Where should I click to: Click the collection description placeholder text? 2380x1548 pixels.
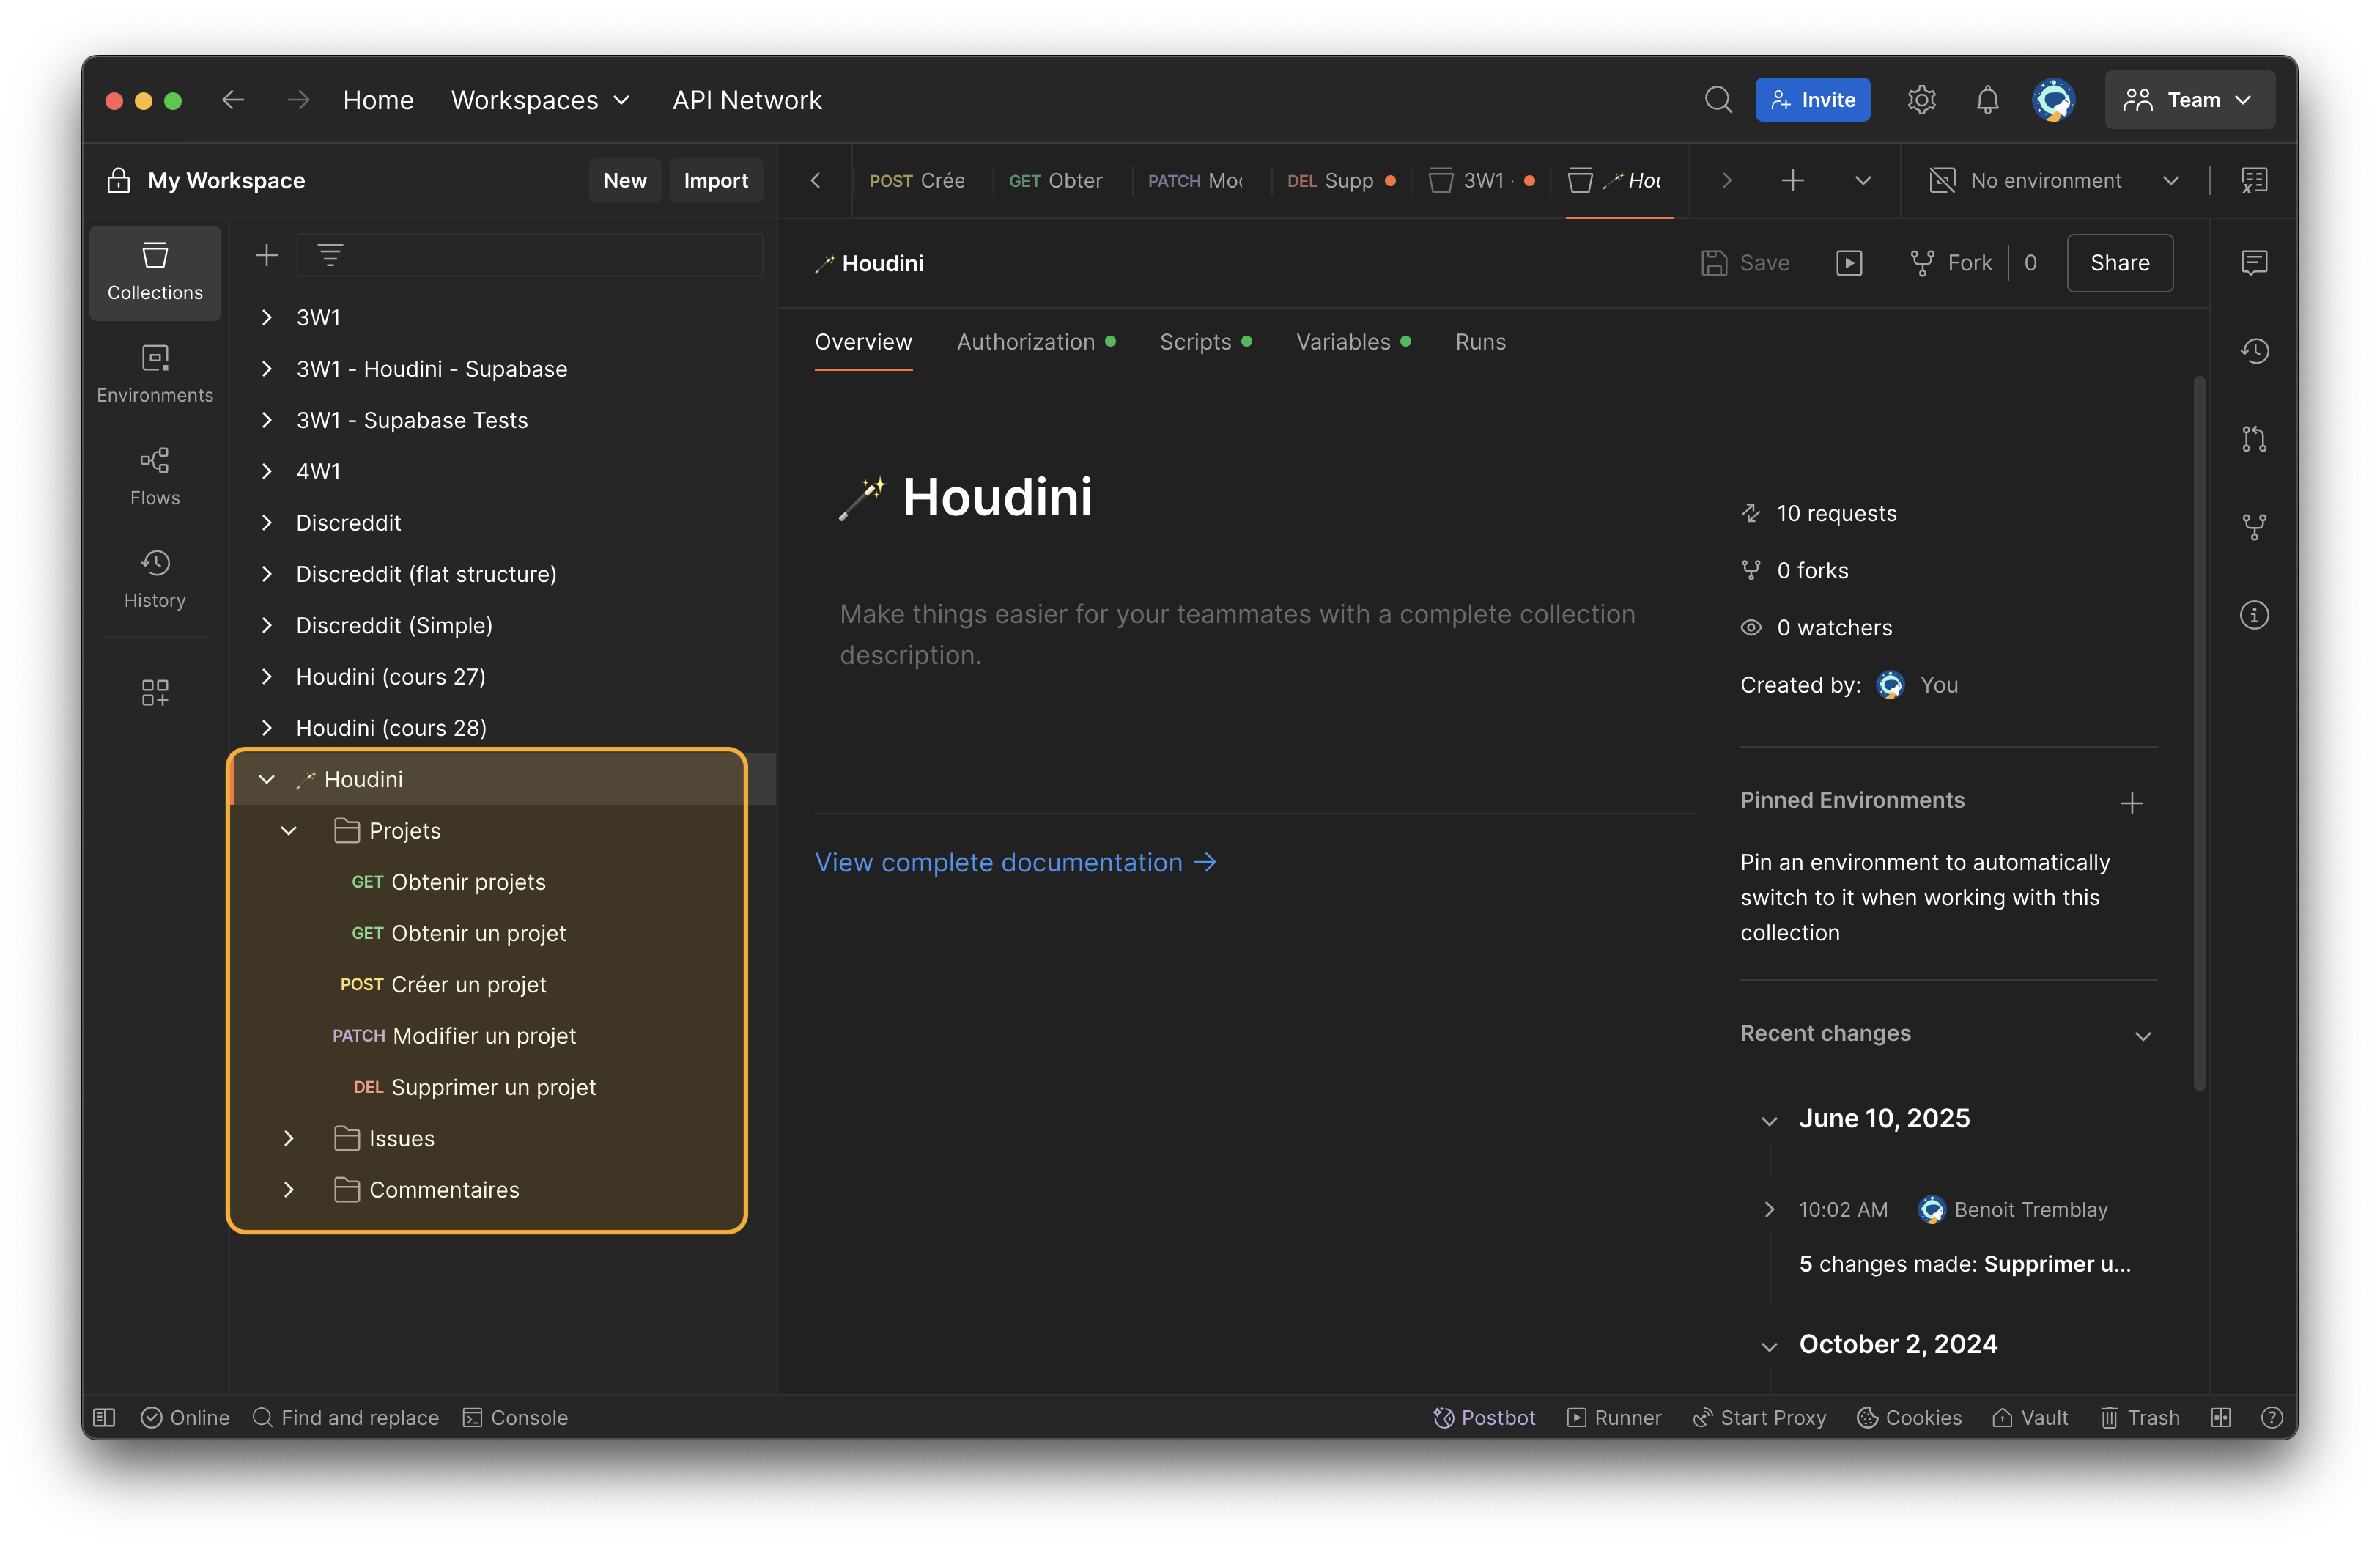(1237, 634)
